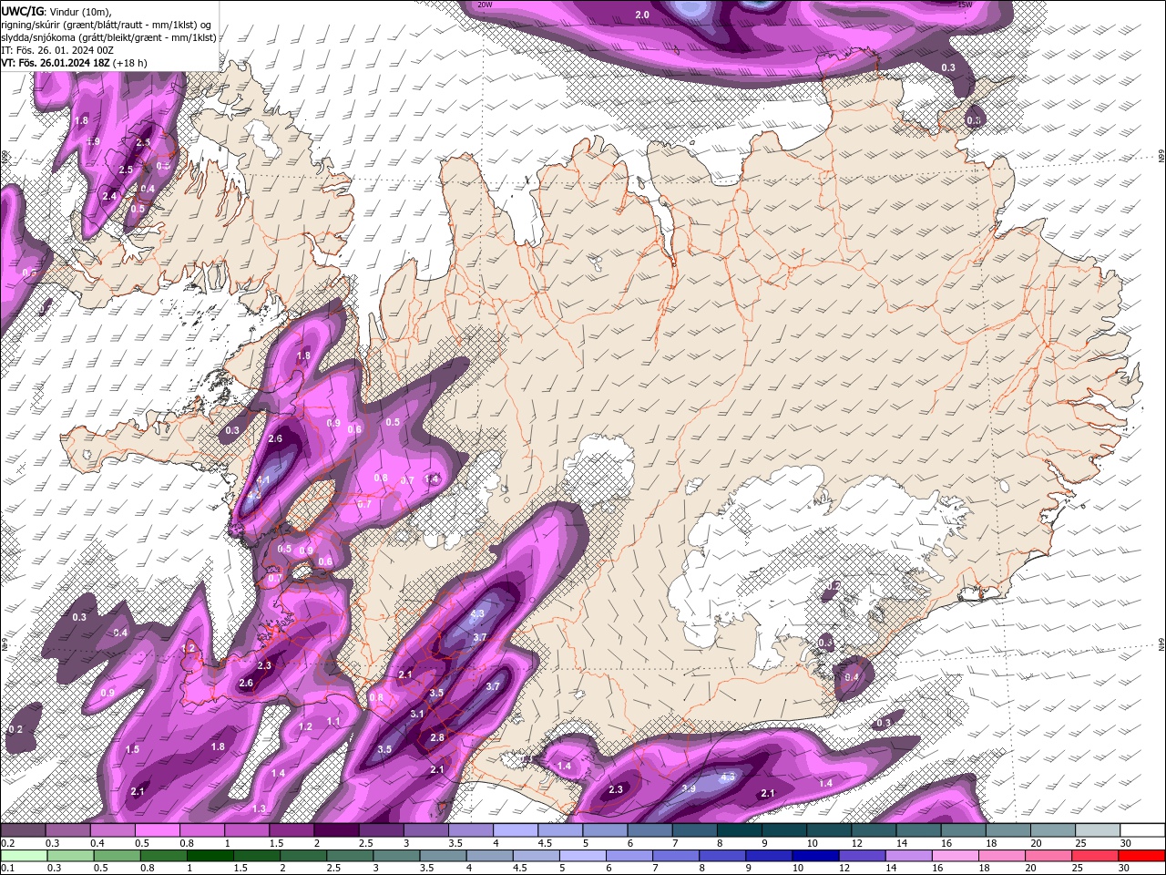Click the '12' label on lower legend
The width and height of the screenshot is (1166, 875).
(844, 869)
